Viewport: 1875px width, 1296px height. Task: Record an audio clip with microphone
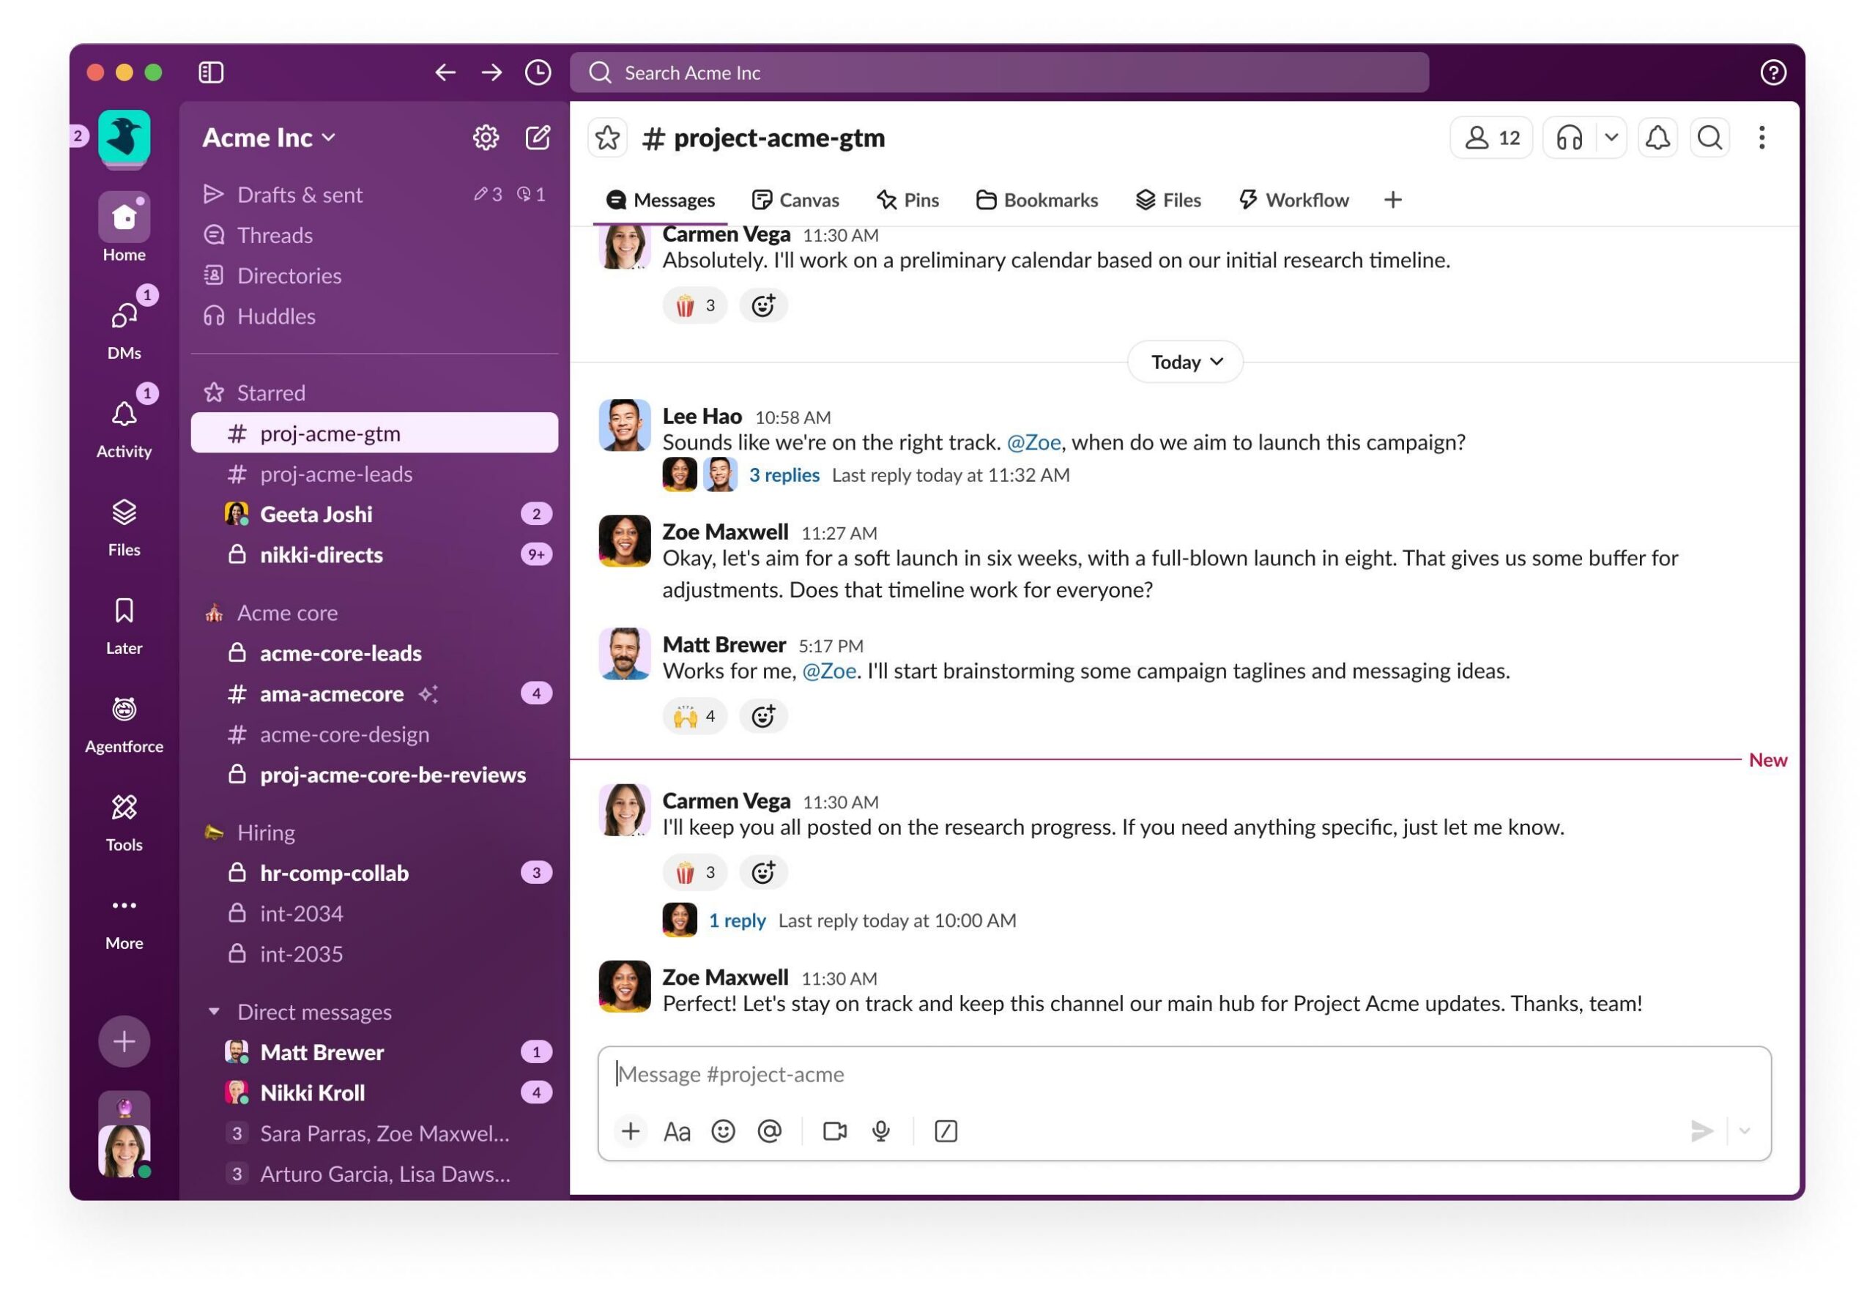(x=881, y=1131)
